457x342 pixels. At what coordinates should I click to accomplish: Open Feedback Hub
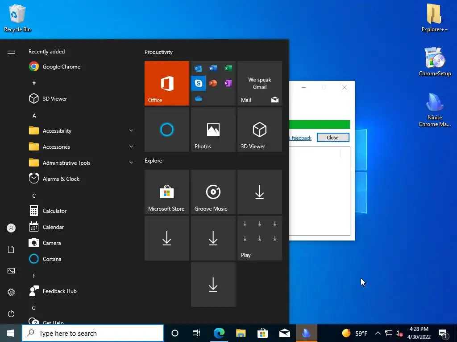82,291
